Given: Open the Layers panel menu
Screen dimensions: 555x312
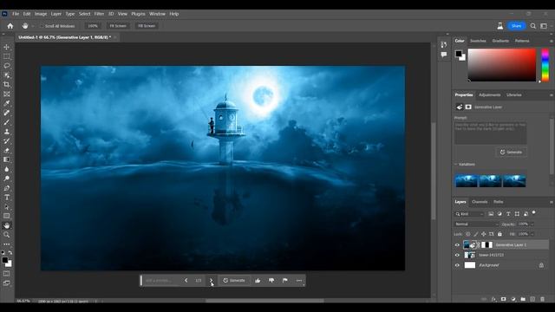Looking at the screenshot, I should [552, 202].
